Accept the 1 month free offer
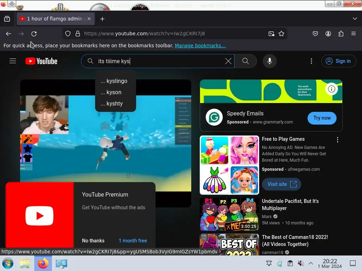Image resolution: width=362 pixels, height=271 pixels. coord(133,241)
